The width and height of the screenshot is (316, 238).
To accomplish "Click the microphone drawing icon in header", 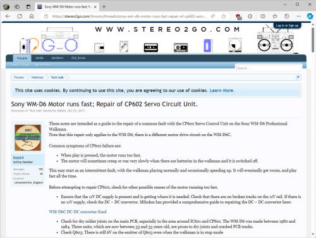I will click(124, 46).
